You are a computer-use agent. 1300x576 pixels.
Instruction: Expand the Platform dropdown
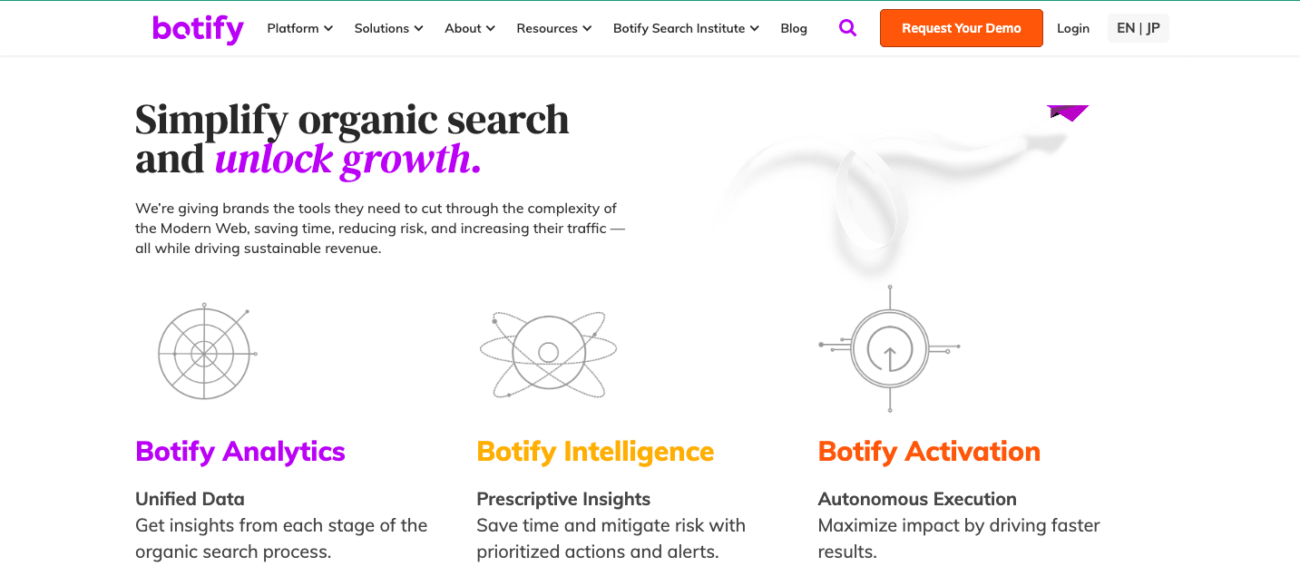[299, 28]
